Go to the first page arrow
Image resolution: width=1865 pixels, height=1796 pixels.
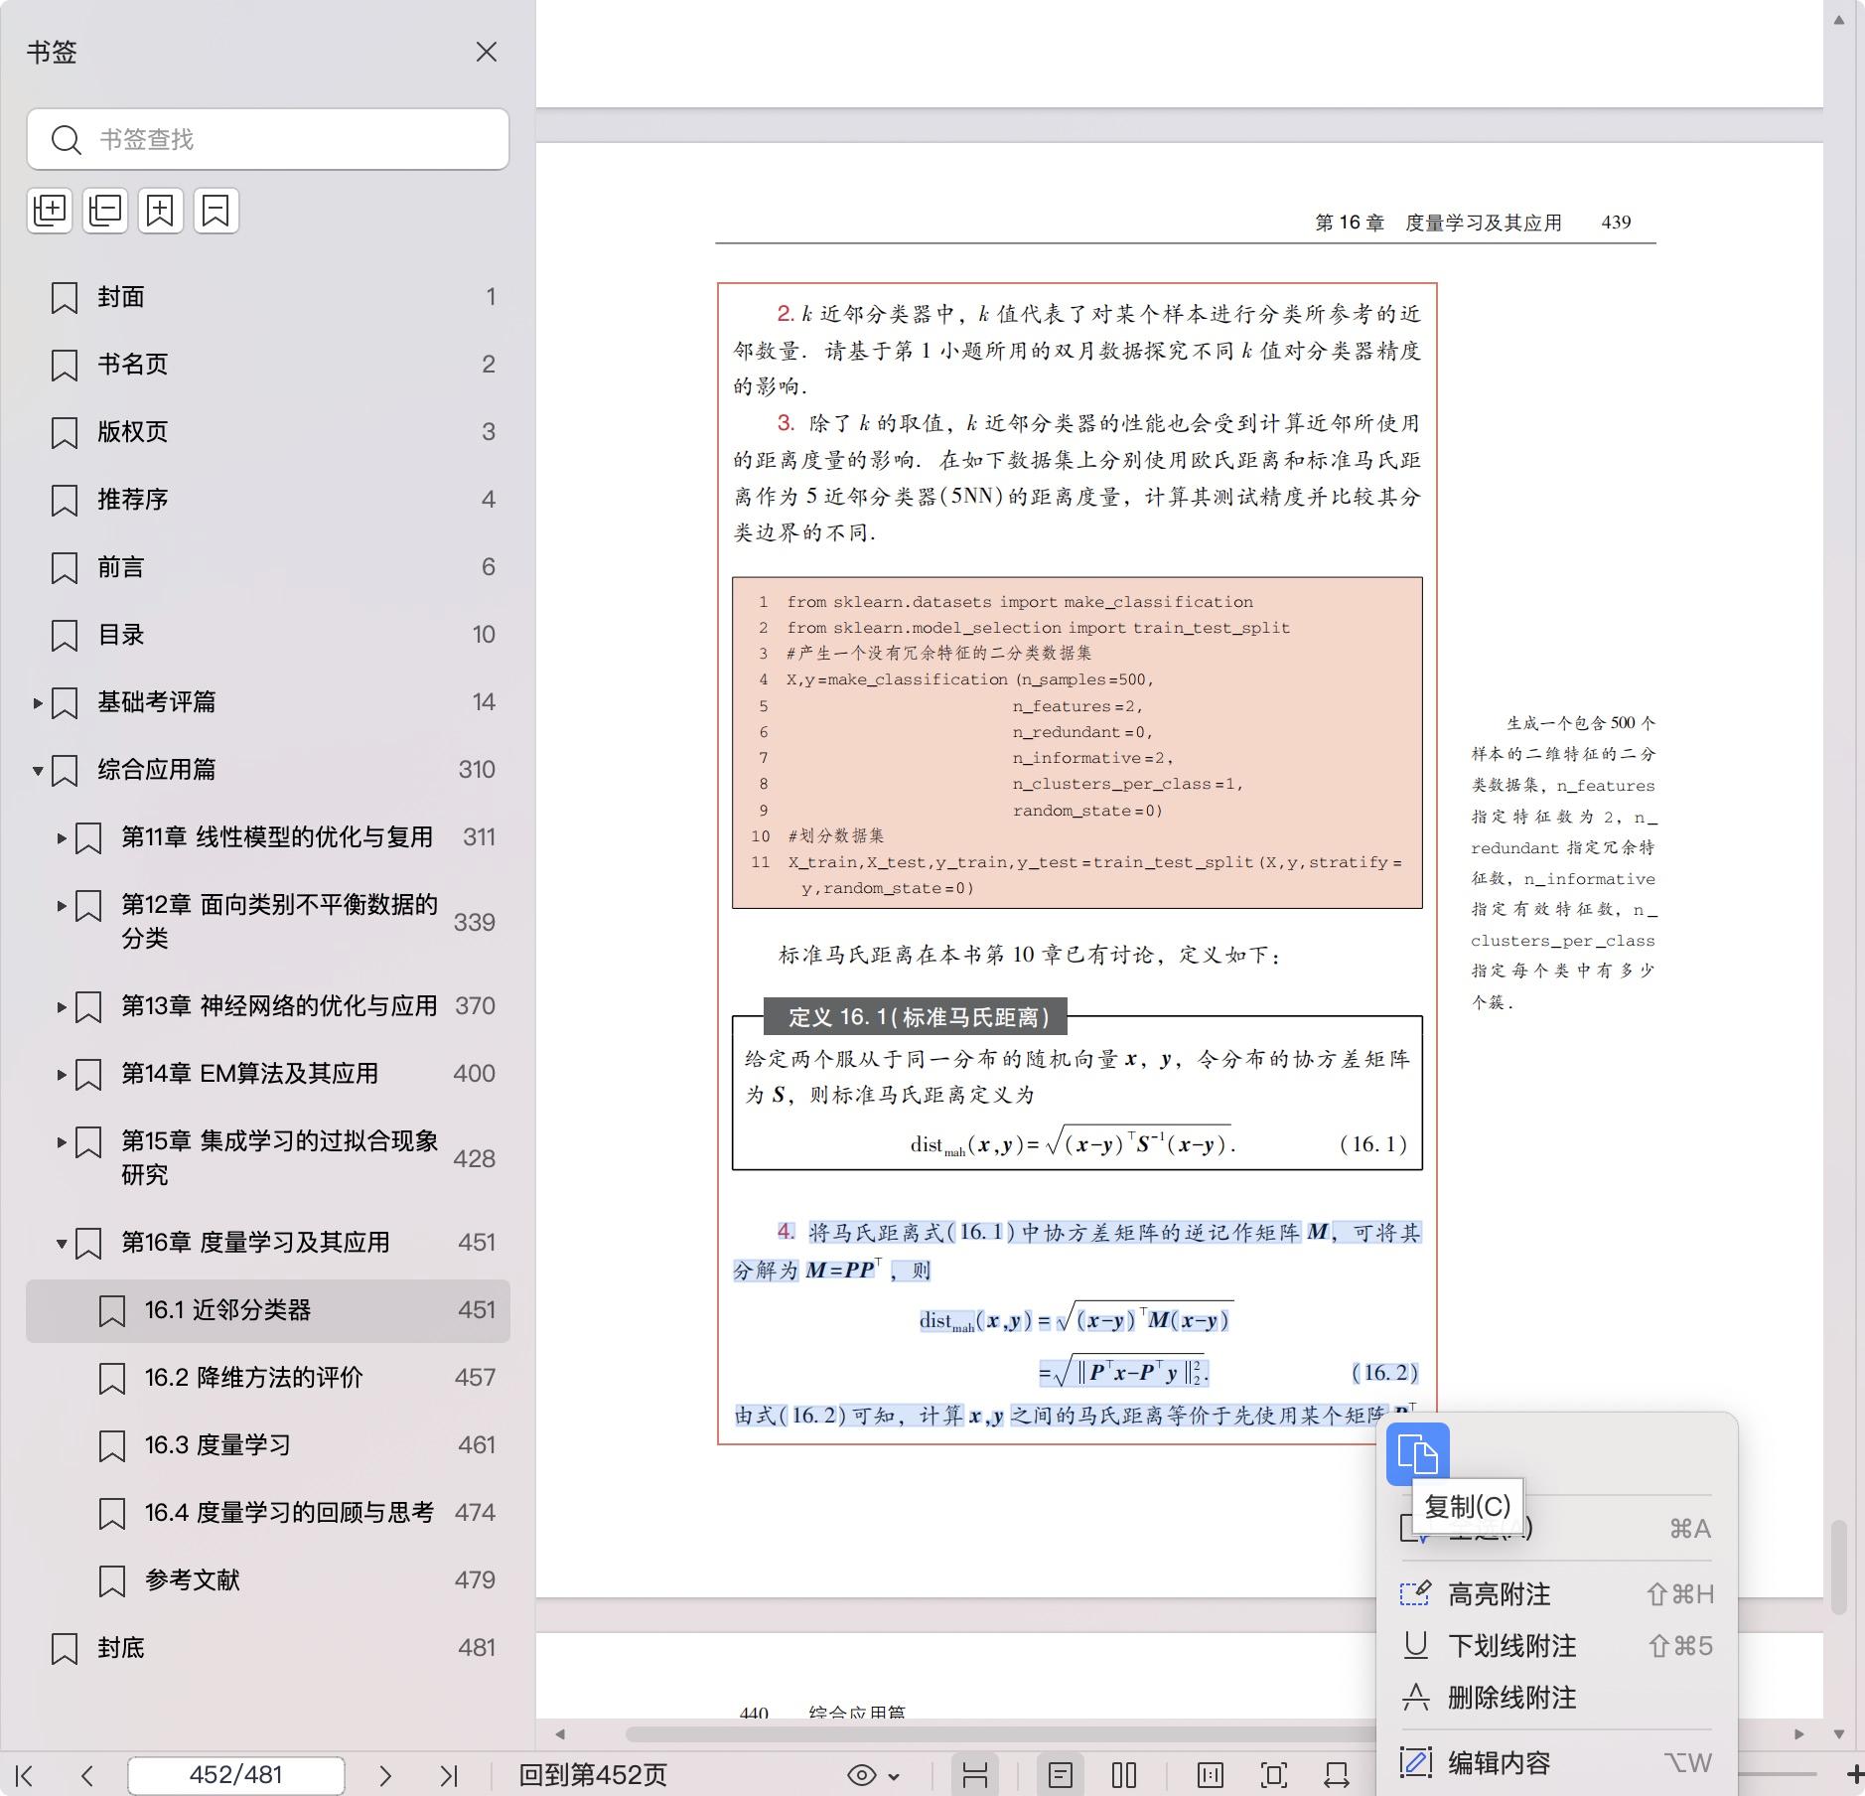(x=25, y=1775)
